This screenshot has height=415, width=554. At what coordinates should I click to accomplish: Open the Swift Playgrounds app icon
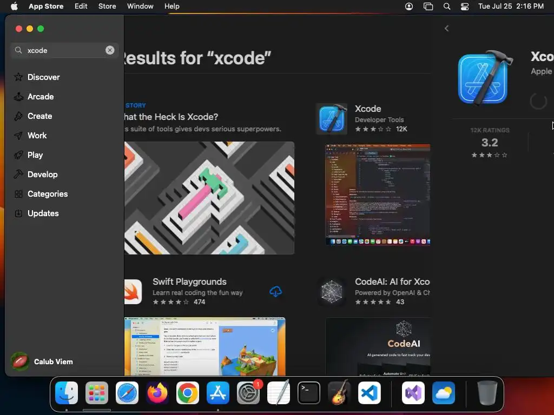[x=133, y=291]
